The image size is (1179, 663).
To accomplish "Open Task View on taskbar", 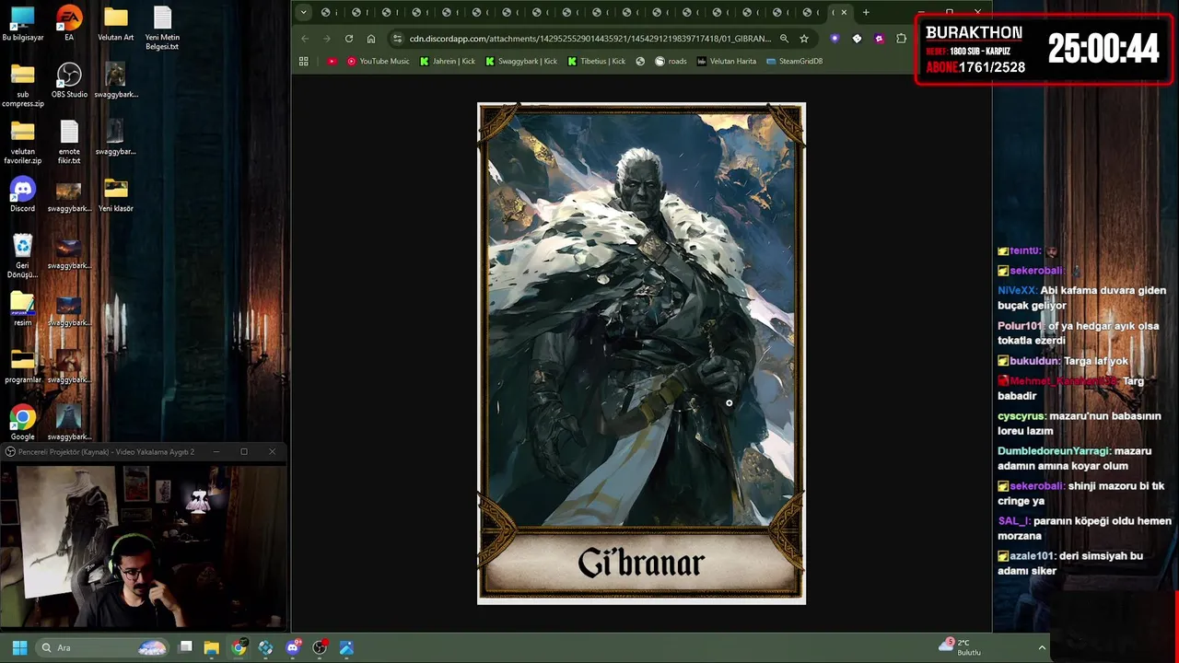I will 185,647.
